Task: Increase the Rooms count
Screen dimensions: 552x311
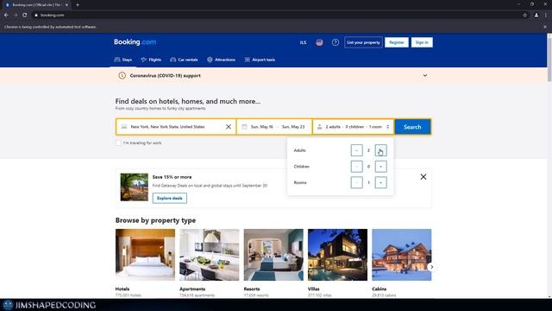Action: point(380,182)
